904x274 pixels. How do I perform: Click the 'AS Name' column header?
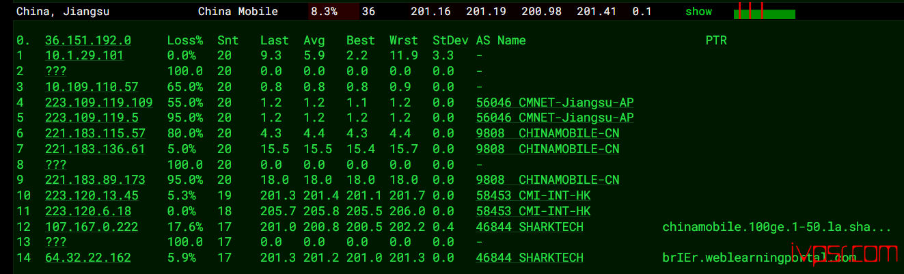tap(501, 41)
